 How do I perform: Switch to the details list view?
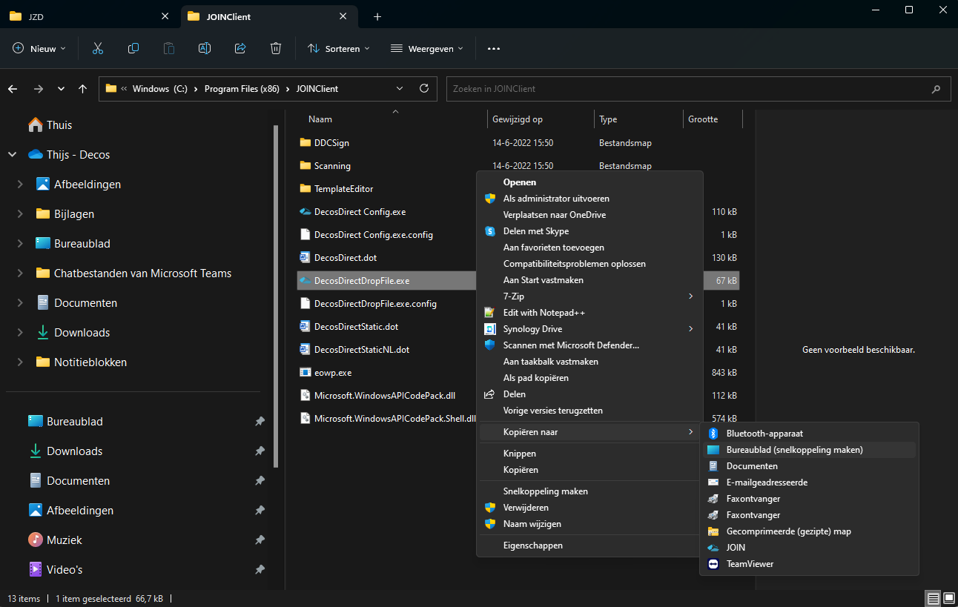pyautogui.click(x=933, y=598)
